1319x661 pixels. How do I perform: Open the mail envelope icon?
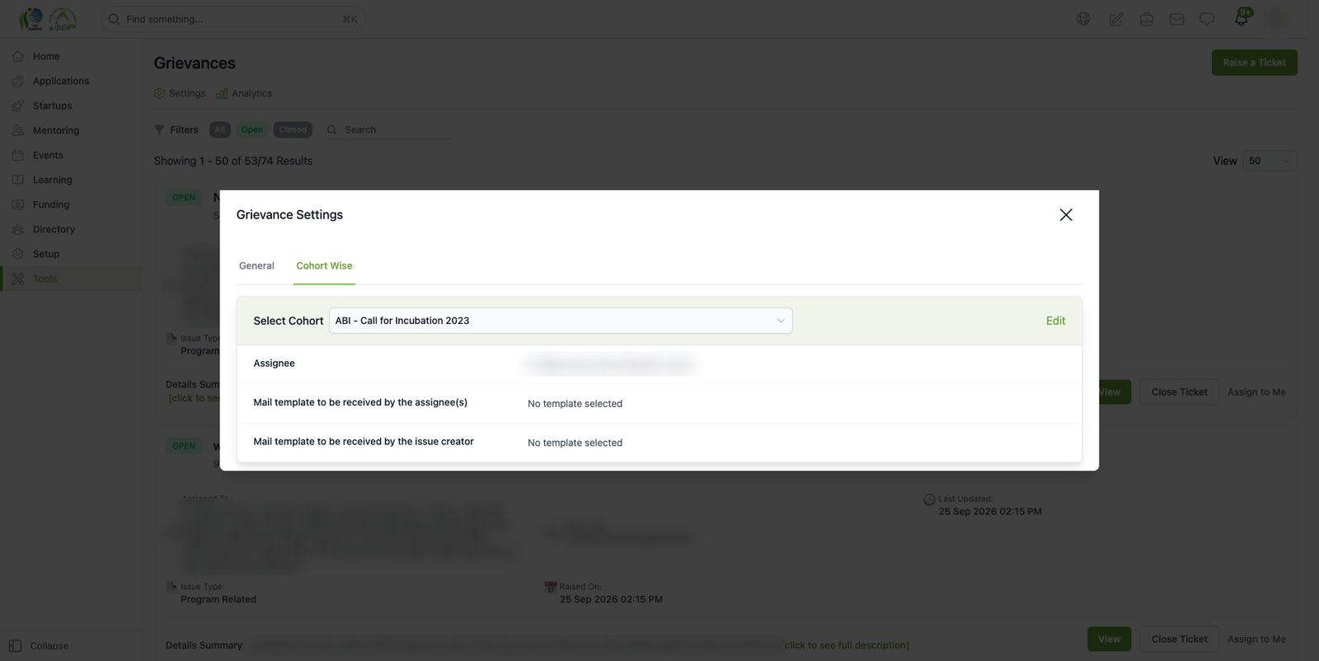pyautogui.click(x=1176, y=19)
